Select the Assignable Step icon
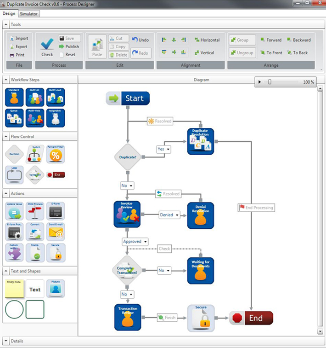The width and height of the screenshot is (326, 348). point(56,118)
